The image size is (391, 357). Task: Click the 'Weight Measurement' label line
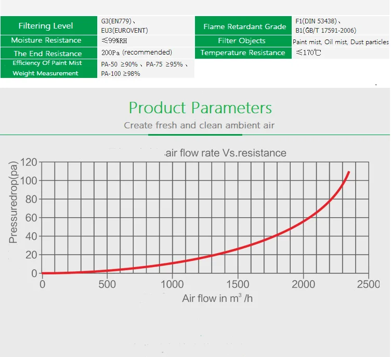(45, 73)
